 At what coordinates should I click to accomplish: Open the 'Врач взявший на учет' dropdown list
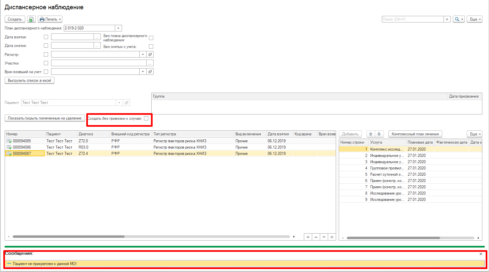click(143, 71)
